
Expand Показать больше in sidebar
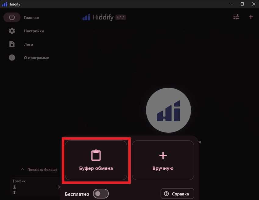[x=39, y=170]
